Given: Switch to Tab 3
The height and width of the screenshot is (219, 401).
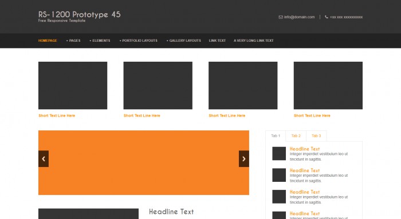Looking at the screenshot, I should point(316,136).
